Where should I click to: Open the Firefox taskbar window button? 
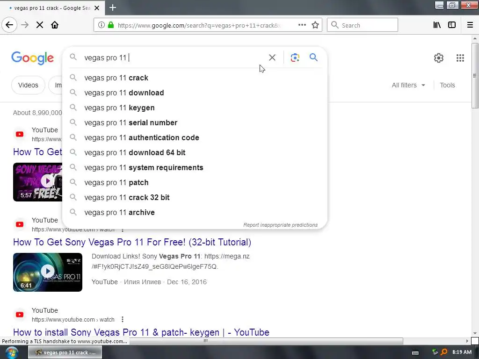tap(65, 352)
